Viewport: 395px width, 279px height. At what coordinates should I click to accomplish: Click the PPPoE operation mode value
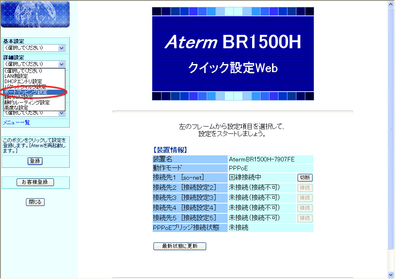[x=238, y=168]
